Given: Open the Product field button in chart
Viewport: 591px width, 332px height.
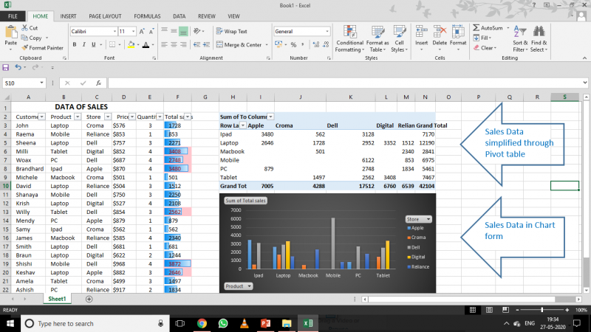Looking at the screenshot, I should coord(238,286).
